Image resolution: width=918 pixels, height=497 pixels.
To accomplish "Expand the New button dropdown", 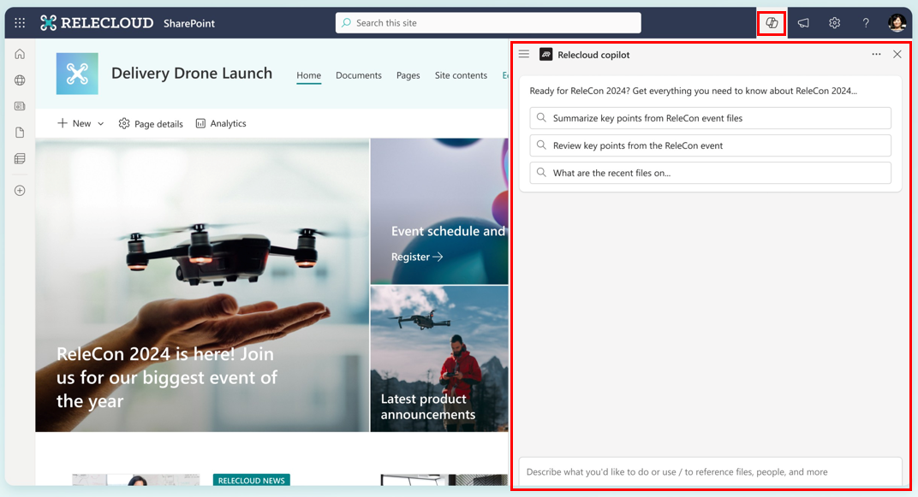I will [100, 123].
